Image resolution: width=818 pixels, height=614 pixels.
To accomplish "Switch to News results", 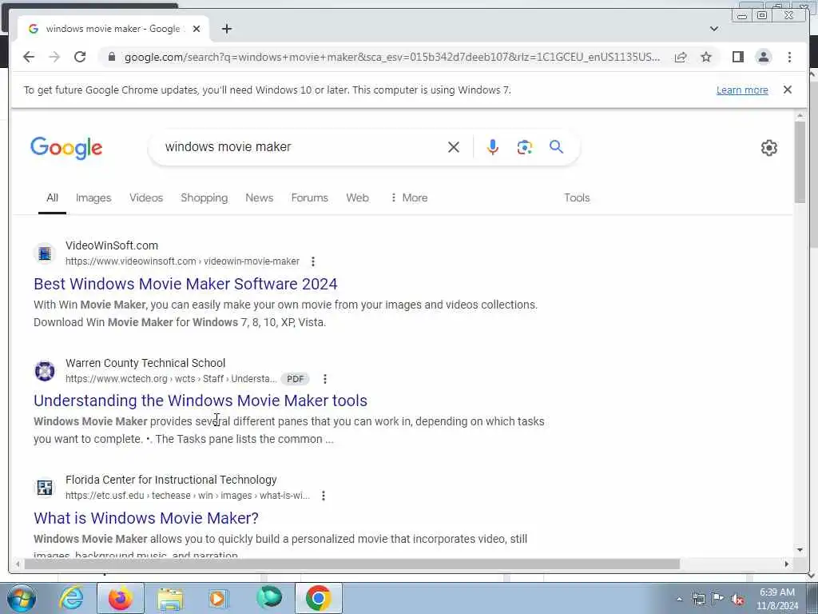I will coord(260,198).
